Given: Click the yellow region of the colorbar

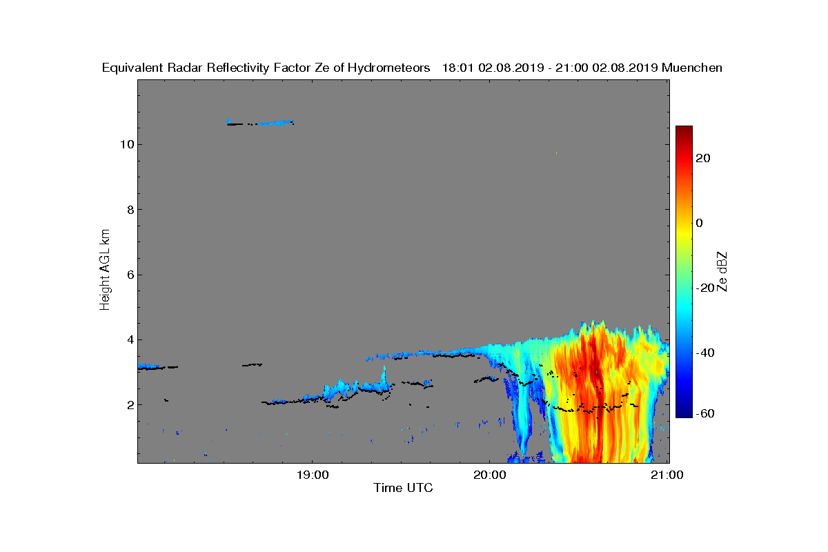Looking at the screenshot, I should [684, 231].
